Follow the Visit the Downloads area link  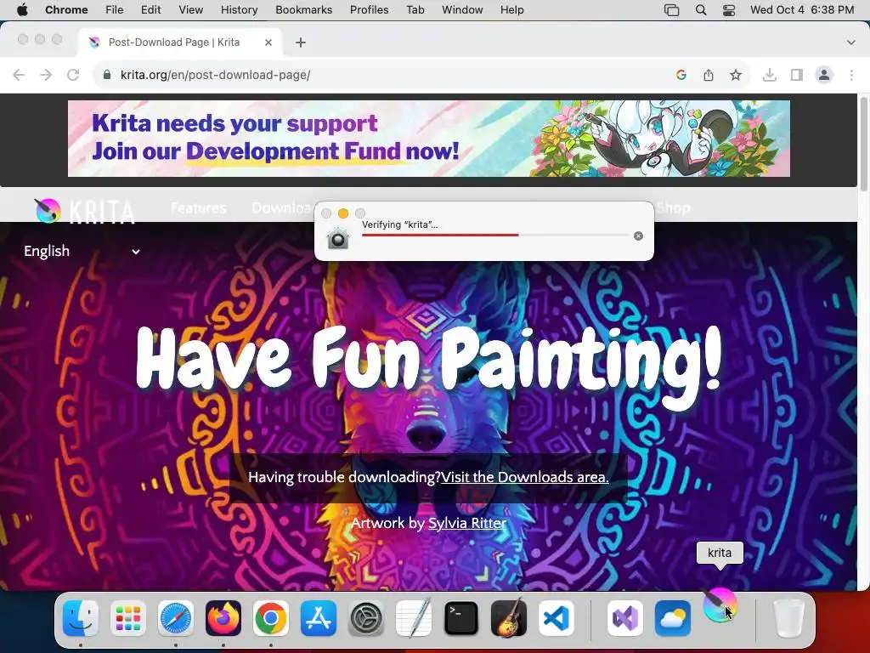point(525,478)
